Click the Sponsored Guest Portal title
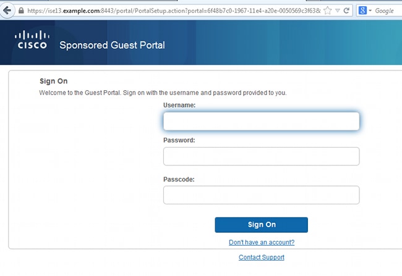 point(112,45)
